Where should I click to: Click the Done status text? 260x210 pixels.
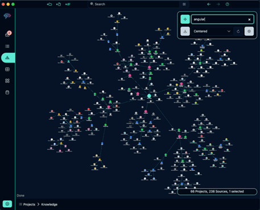(20, 195)
